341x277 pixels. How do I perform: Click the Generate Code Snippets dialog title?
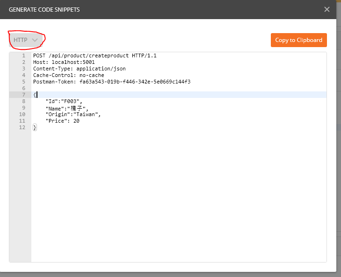coord(44,10)
